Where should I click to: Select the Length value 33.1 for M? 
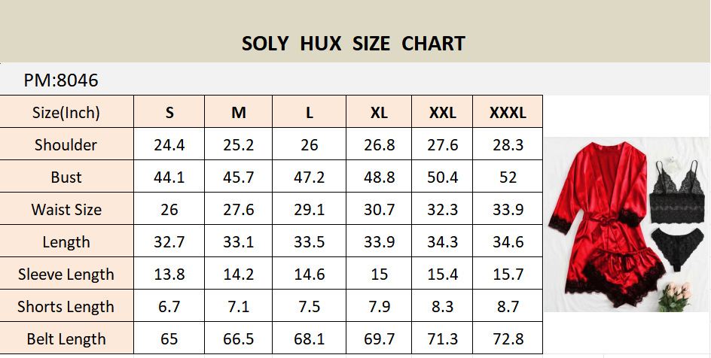click(x=239, y=242)
